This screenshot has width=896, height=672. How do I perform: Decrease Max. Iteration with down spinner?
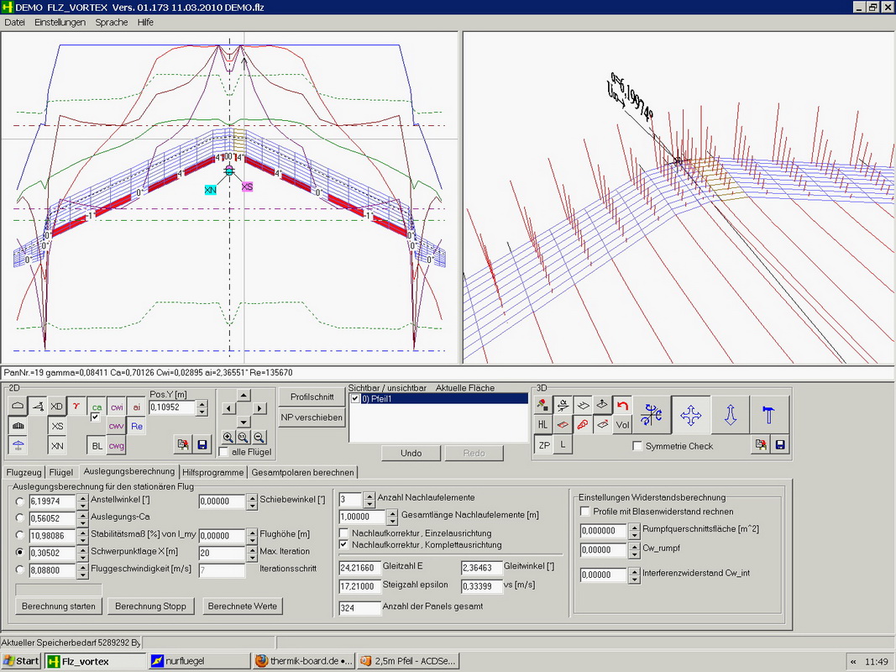[251, 556]
